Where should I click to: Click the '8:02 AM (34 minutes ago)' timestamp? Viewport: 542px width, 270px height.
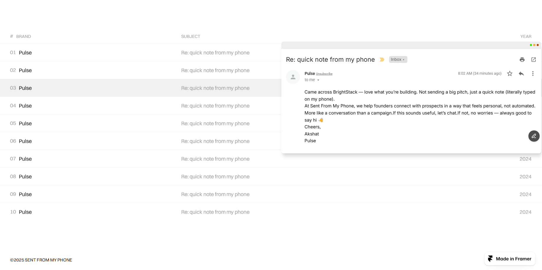(x=480, y=73)
